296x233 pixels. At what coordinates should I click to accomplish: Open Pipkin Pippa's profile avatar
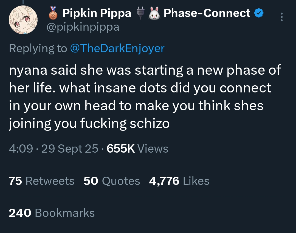click(x=23, y=20)
